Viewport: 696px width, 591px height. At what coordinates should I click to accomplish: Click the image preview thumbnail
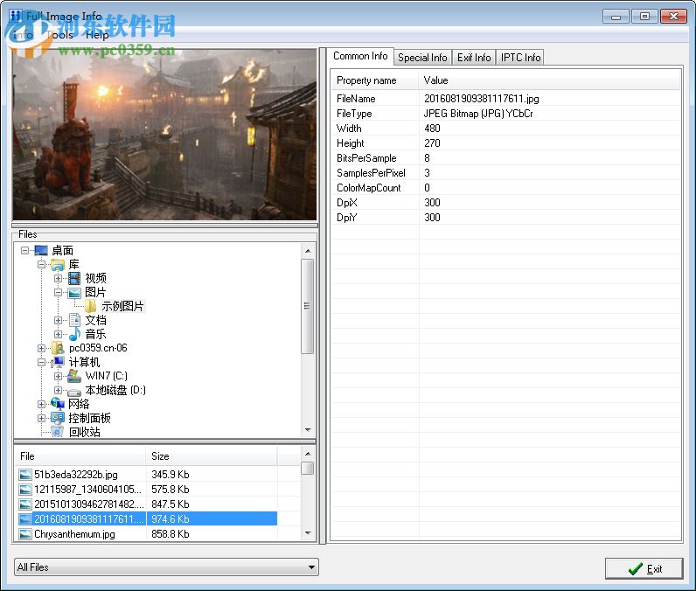pos(164,135)
